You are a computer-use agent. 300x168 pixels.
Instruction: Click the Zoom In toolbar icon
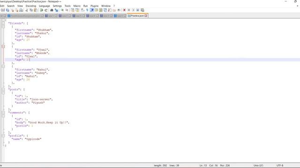click(62, 10)
